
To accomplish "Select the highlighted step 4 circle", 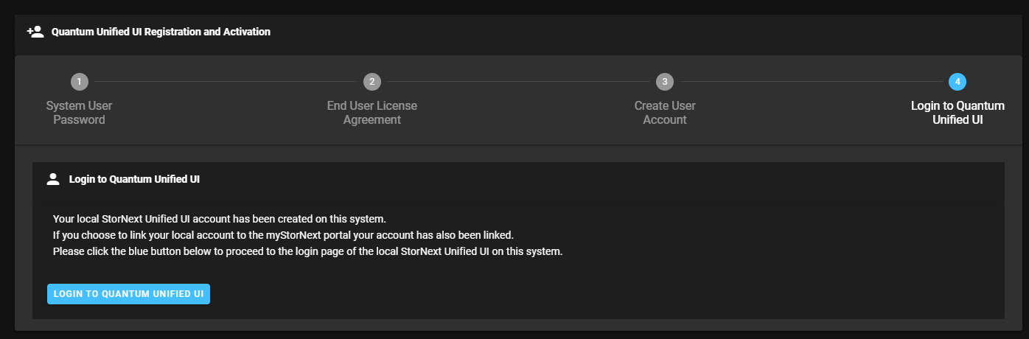I will coord(958,81).
